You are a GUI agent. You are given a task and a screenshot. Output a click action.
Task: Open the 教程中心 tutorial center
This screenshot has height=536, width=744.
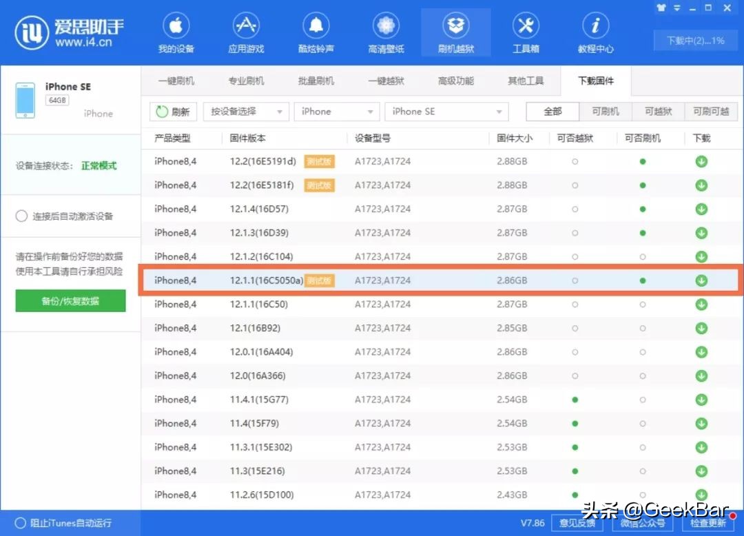point(595,32)
